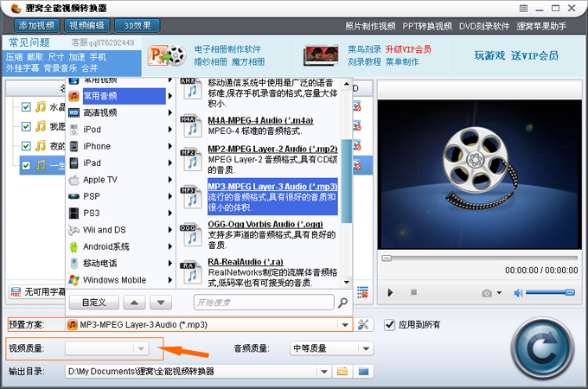Select iPhone menu category

point(119,146)
